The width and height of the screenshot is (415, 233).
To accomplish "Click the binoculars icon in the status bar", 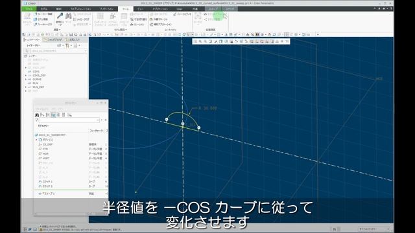I will tap(335, 229).
